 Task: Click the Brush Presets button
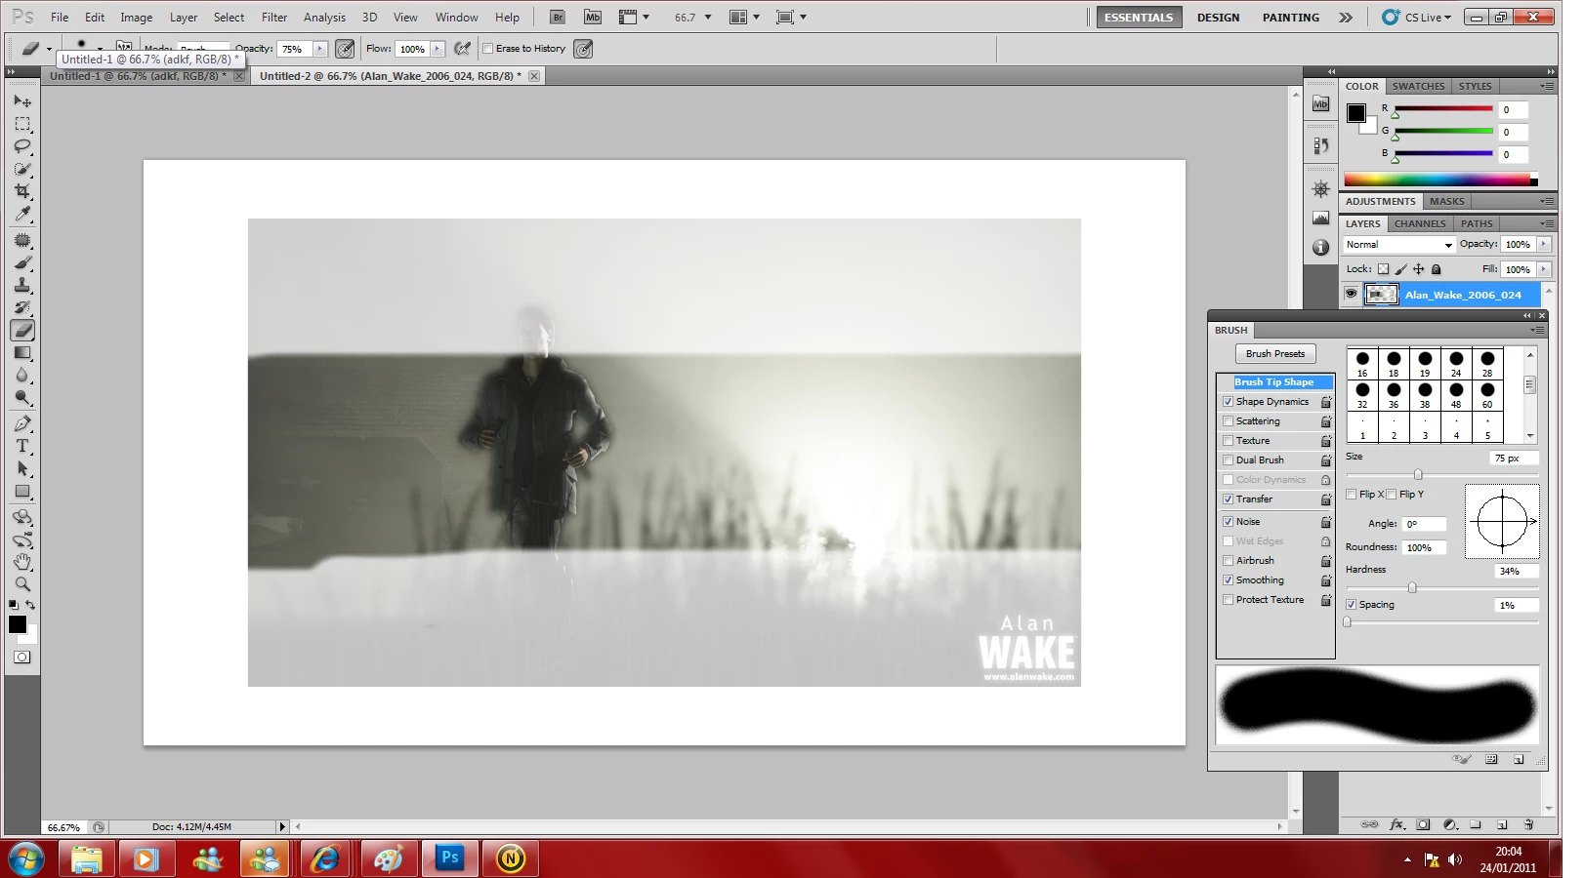[1274, 354]
